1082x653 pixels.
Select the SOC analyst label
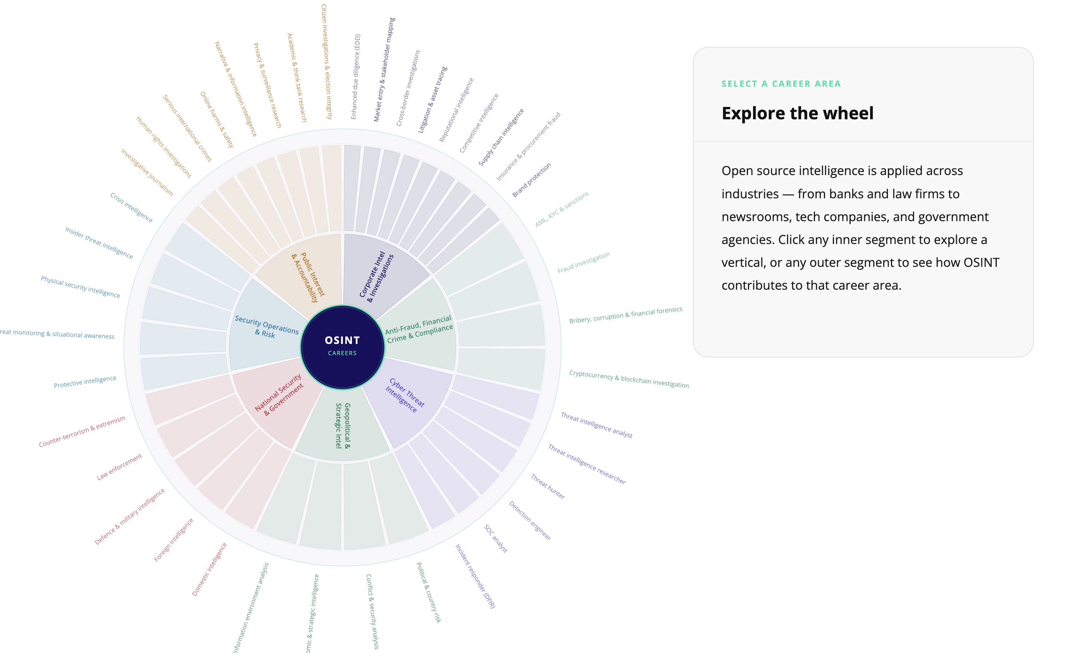(496, 539)
